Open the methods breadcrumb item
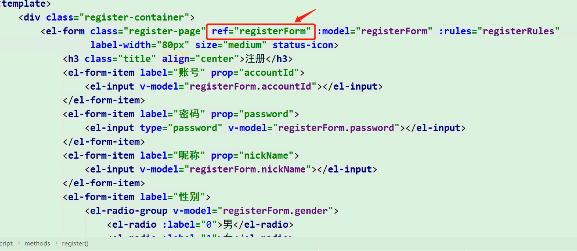The height and width of the screenshot is (251, 577). 37,244
